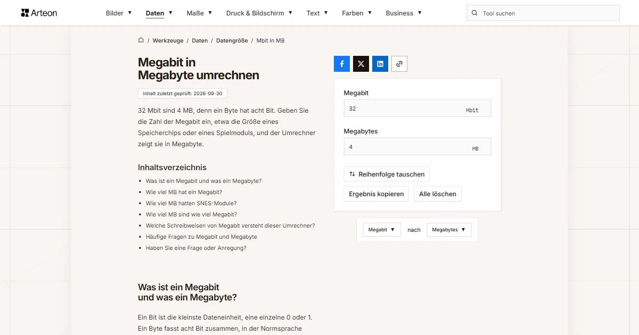Open Werkzeuge breadcrumb link
The width and height of the screenshot is (639, 335).
pyautogui.click(x=168, y=40)
